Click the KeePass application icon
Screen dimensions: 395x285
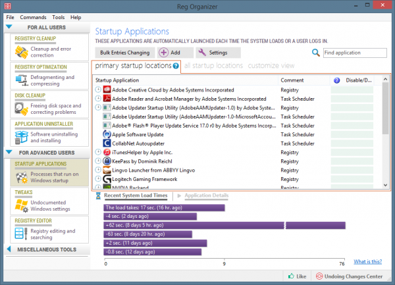(107, 160)
